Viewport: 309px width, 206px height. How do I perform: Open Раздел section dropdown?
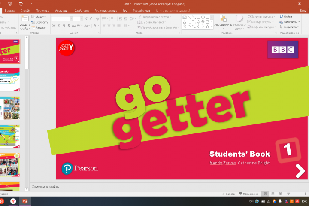[39, 27]
